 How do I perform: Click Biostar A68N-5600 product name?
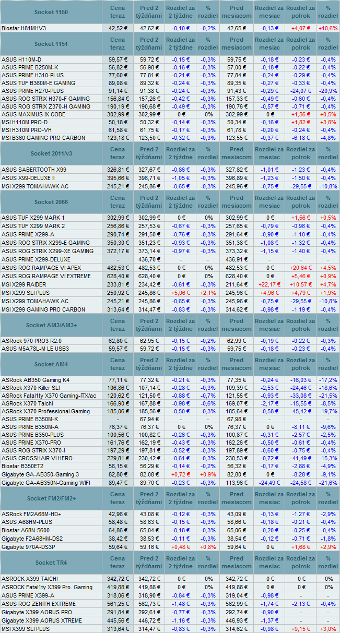coord(27,530)
